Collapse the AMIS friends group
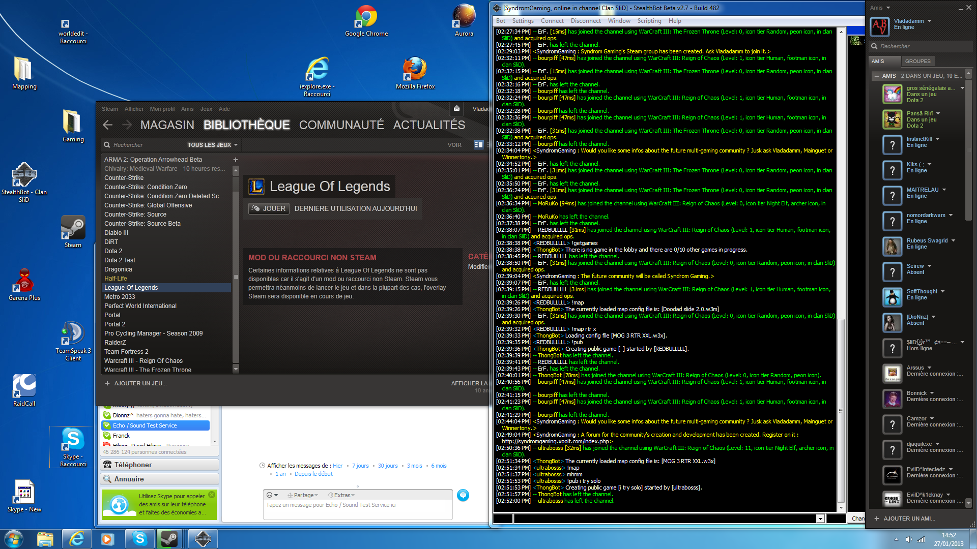This screenshot has width=977, height=549. tap(876, 76)
